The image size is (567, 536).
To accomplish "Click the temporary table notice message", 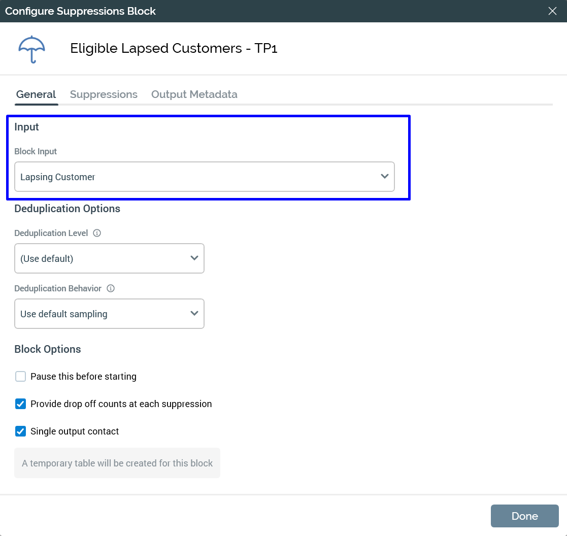I will click(117, 463).
